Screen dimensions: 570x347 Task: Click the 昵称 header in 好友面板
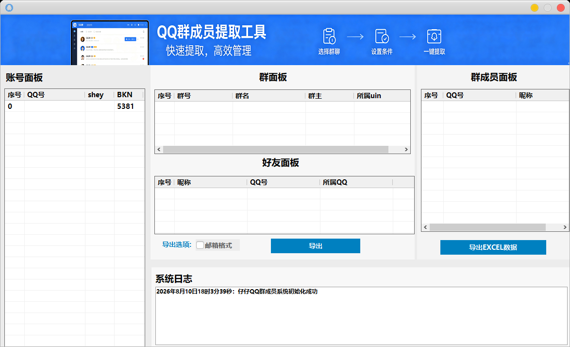tap(211, 182)
